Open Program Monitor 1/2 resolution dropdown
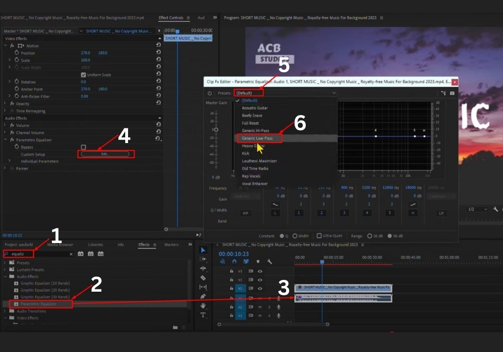 click(478, 209)
